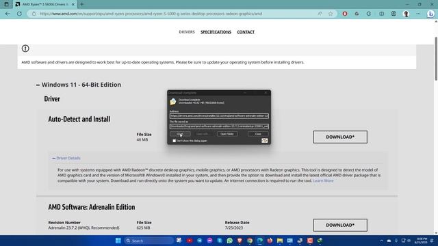The image size is (438, 246).
Task: Go back to the previous page
Action: (8, 14)
